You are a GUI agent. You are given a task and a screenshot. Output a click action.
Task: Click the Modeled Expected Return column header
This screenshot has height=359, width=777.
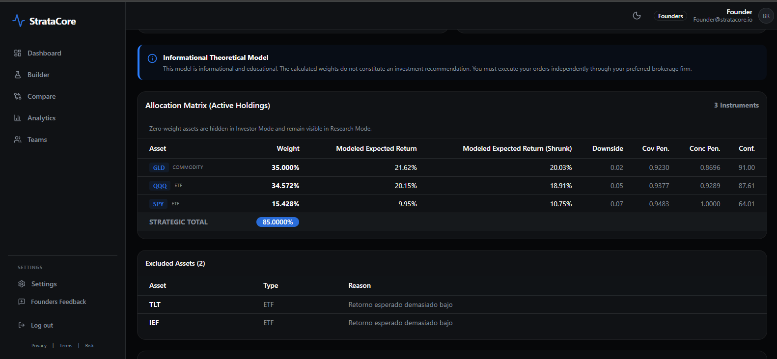[376, 148]
